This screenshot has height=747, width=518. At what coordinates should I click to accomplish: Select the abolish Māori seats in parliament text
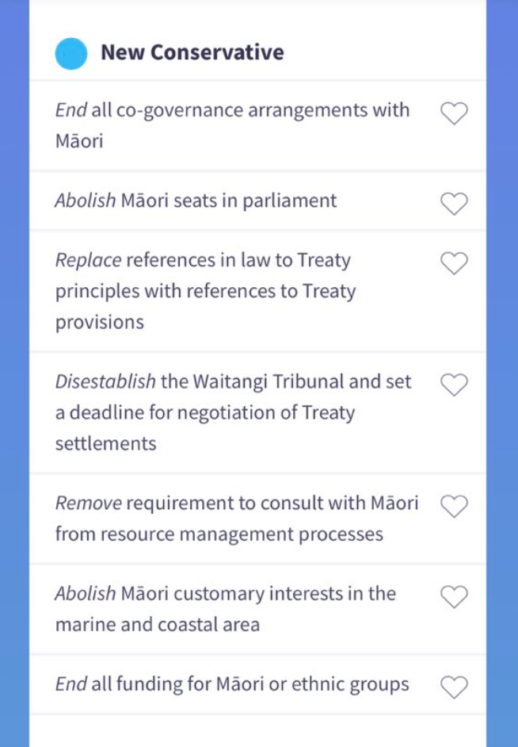pos(196,201)
